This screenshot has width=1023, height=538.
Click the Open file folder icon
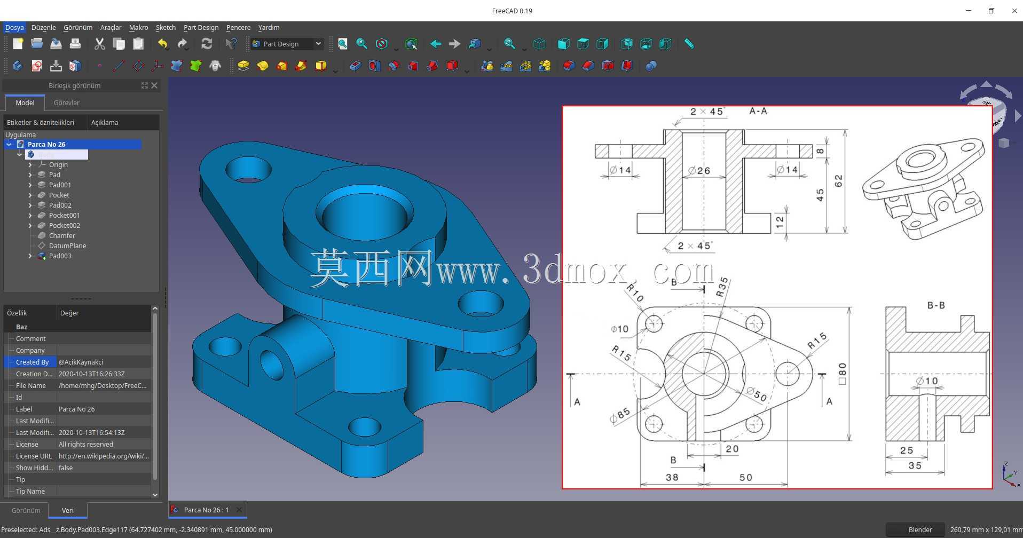pyautogui.click(x=37, y=44)
